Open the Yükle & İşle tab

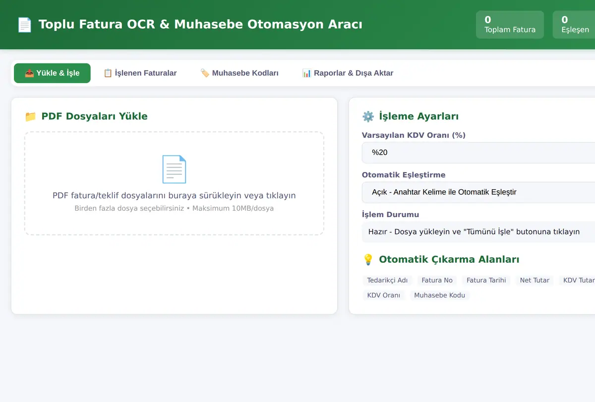coord(52,73)
